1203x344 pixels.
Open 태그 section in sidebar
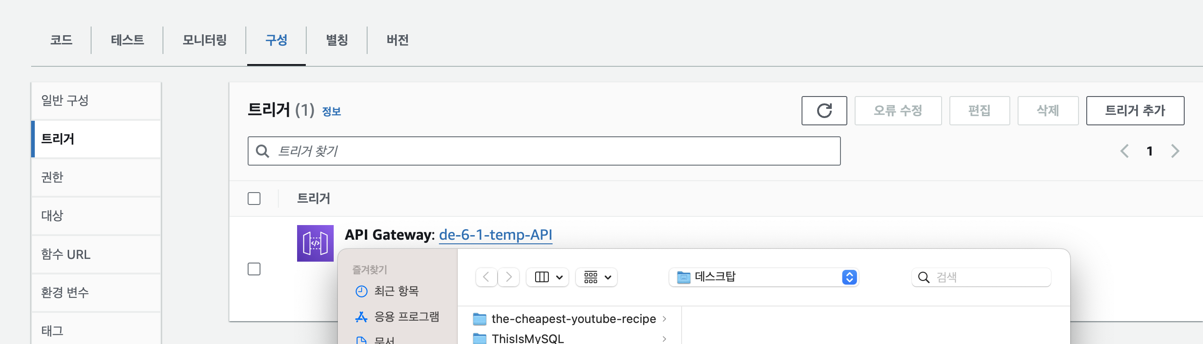pos(96,329)
